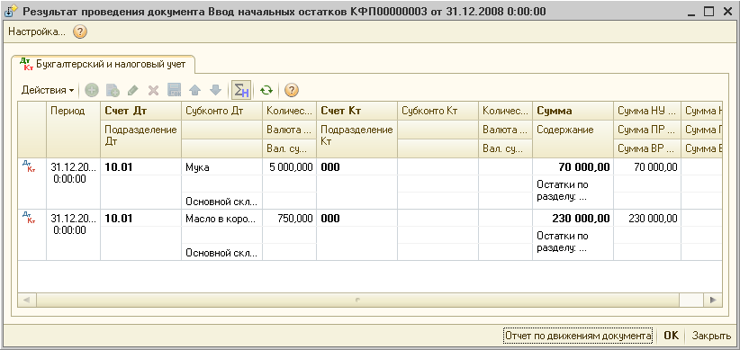Viewport: 740px width, 350px height.
Task: Maximize the result window
Action: coord(708,12)
